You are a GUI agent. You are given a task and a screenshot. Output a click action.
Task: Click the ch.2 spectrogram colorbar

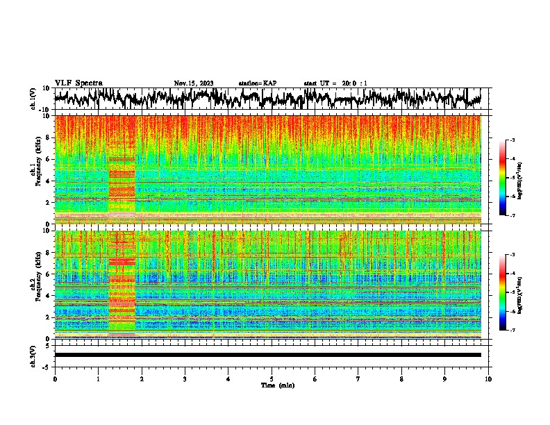tap(503, 292)
